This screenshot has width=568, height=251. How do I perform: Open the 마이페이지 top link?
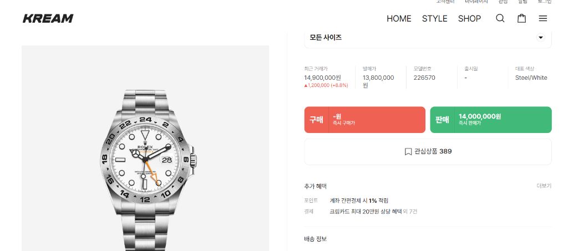(476, 2)
